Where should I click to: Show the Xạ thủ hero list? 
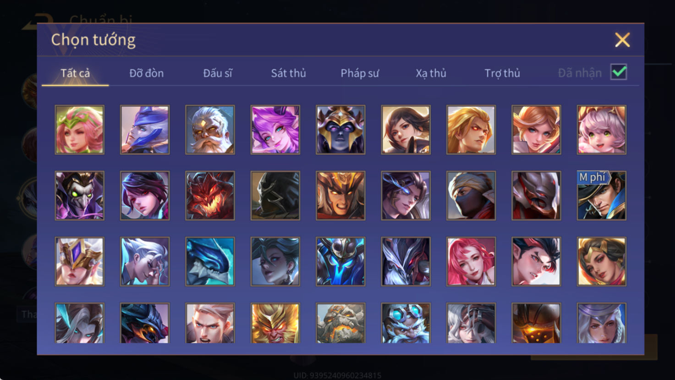pos(431,73)
